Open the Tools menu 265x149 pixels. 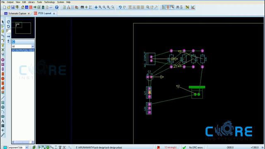click(39, 2)
